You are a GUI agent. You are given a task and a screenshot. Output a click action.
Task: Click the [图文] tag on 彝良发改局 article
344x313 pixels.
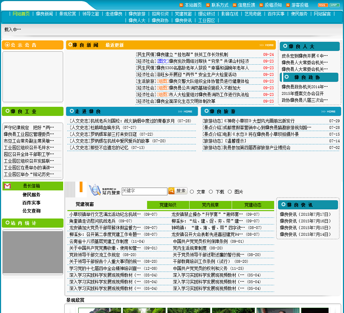(x=163, y=61)
